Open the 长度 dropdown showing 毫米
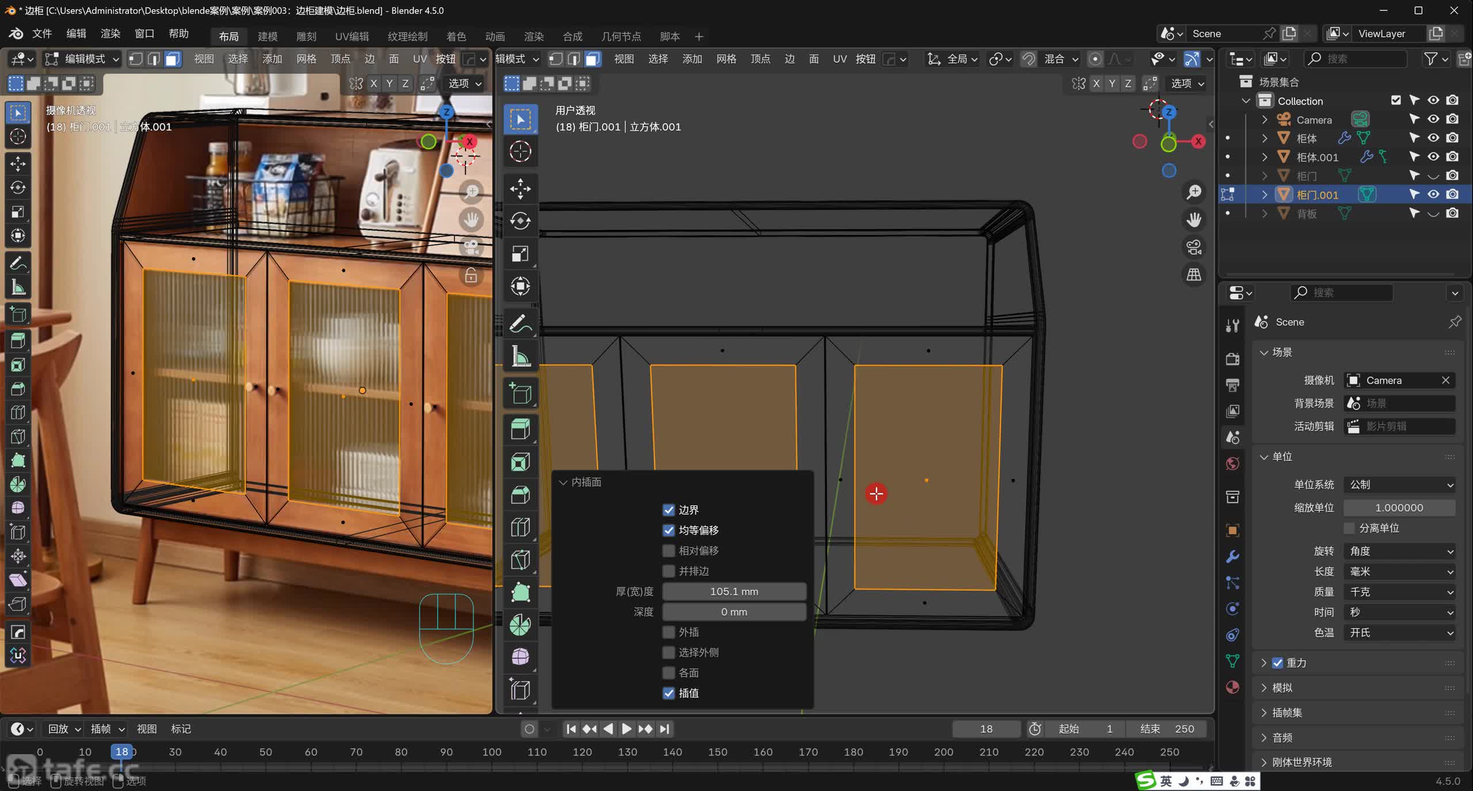This screenshot has height=791, width=1473. (1399, 571)
